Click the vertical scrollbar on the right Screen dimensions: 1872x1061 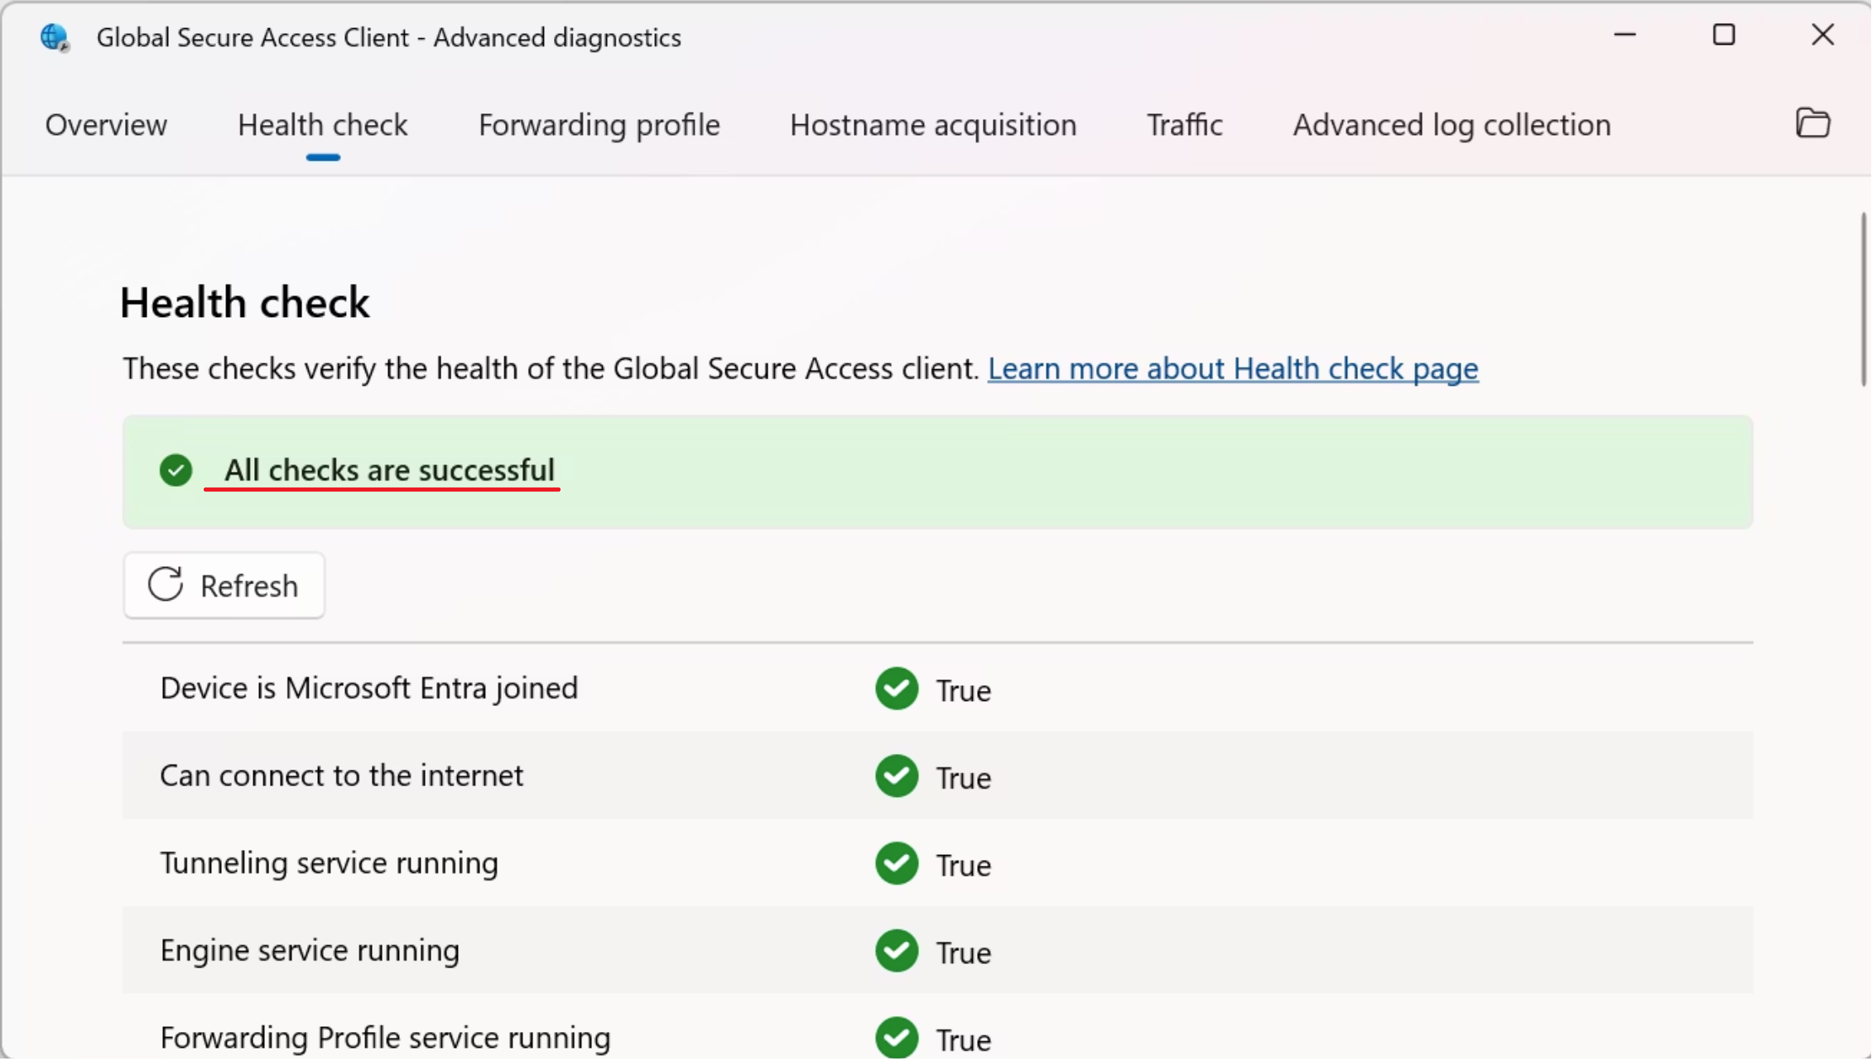pyautogui.click(x=1863, y=298)
